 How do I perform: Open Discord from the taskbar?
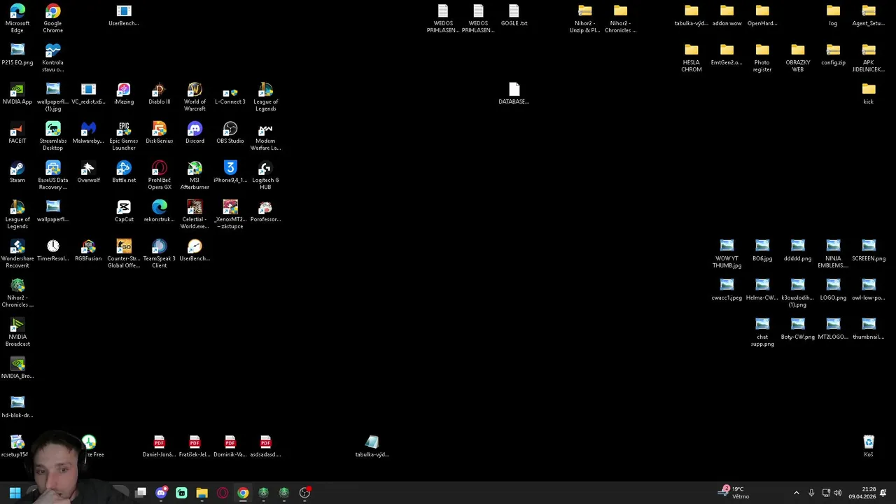tap(161, 493)
